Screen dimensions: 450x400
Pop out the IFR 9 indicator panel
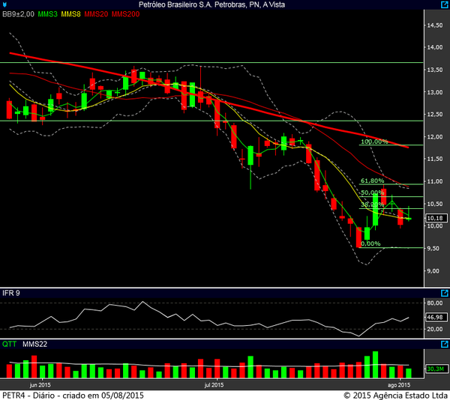coord(444,292)
